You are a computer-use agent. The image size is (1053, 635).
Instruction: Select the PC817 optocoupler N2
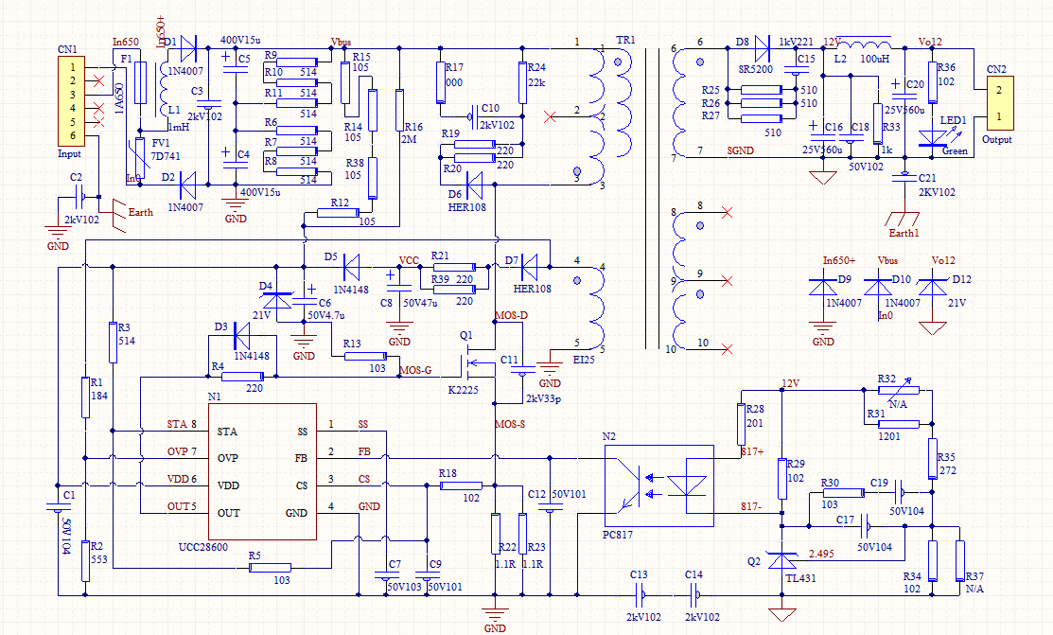[x=659, y=485]
